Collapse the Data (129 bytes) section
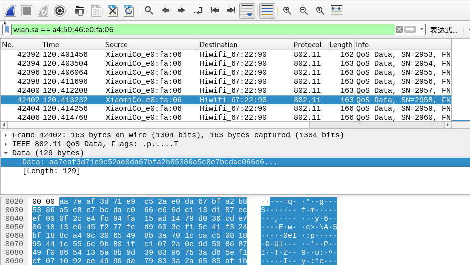Image resolution: width=470 pixels, height=265 pixels. (5, 153)
